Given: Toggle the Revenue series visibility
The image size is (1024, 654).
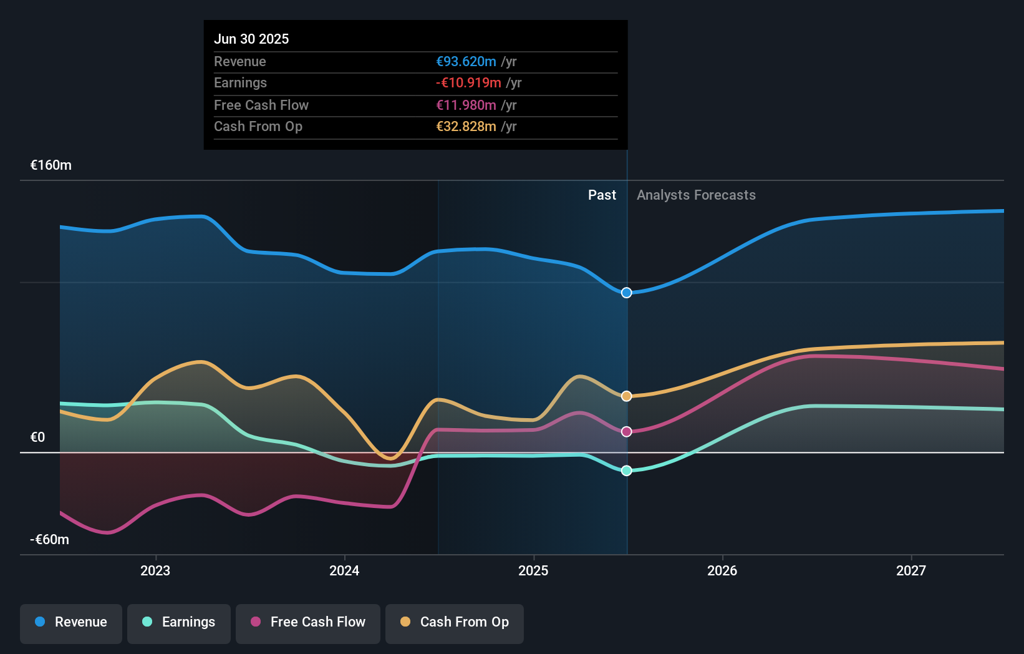Looking at the screenshot, I should 70,623.
